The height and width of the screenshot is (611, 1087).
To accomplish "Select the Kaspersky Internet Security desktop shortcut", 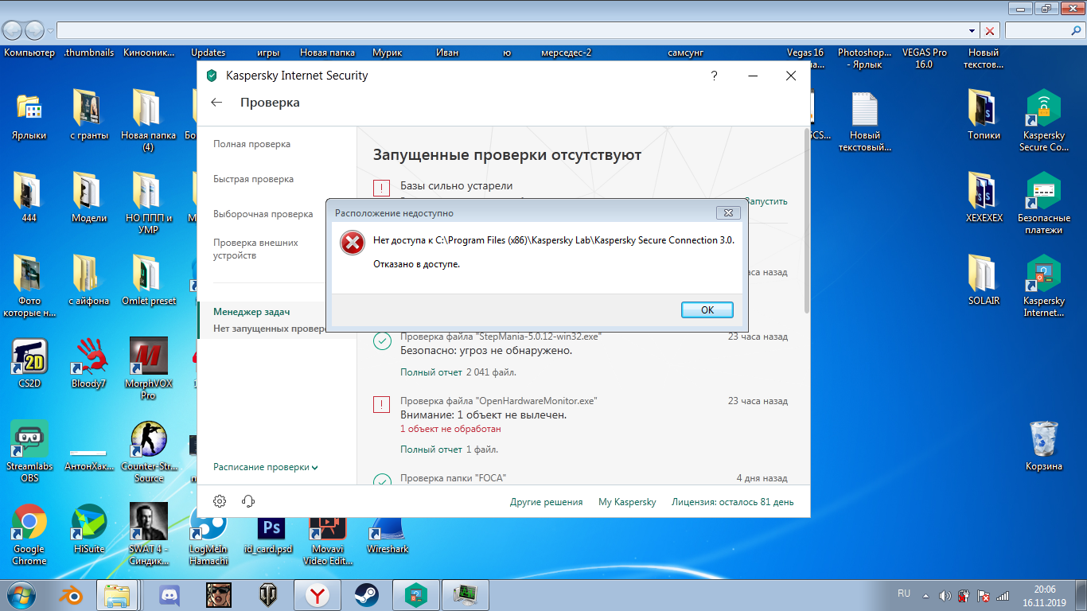I will [1044, 286].
